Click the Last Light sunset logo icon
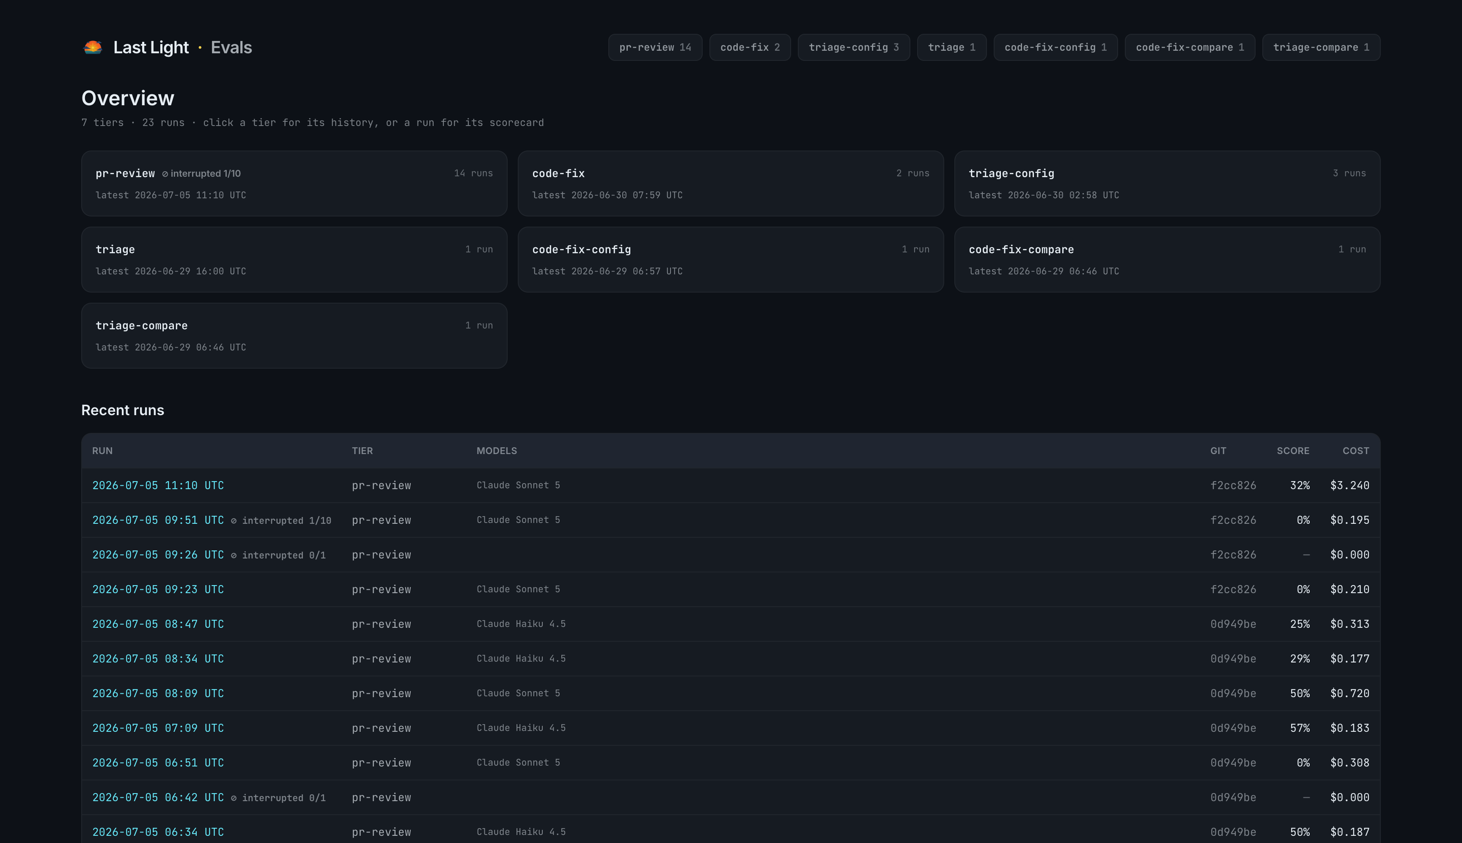The image size is (1462, 843). (x=93, y=47)
